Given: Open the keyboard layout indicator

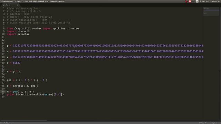Looking at the screenshot, I should pyautogui.click(x=197, y=1).
